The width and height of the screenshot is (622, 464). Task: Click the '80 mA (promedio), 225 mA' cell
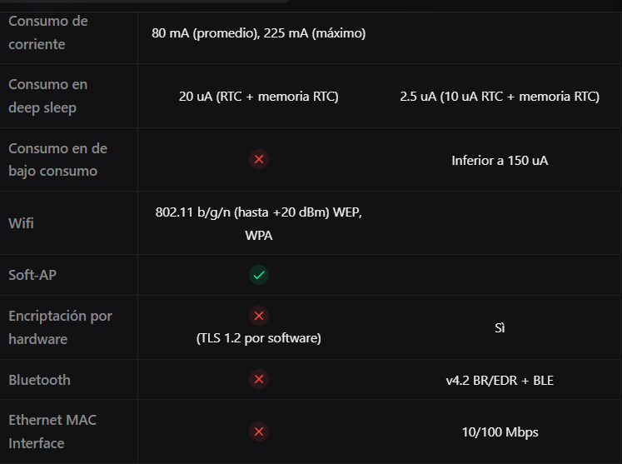coord(259,33)
